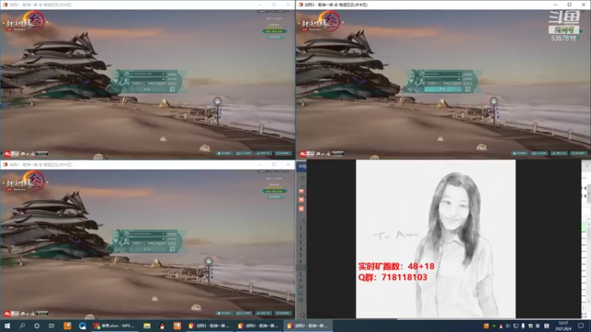Screen dimensions: 591x332
Task: Toggle remember account checkbox in top-right game window
Action: [427, 83]
